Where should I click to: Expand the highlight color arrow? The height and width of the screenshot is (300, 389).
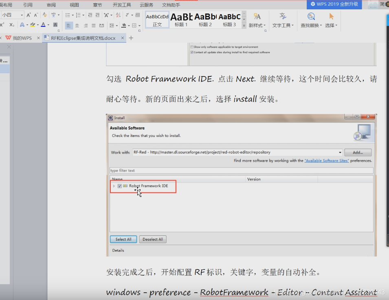click(38, 25)
